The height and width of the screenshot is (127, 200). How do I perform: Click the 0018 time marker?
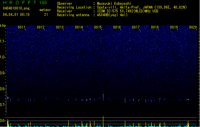click(155, 27)
